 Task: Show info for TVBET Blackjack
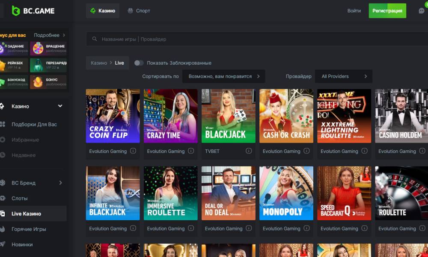[248, 151]
